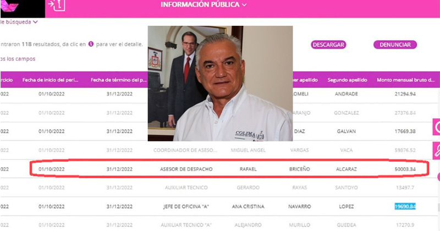Click the photo of man in white shirt

[x=221, y=84]
